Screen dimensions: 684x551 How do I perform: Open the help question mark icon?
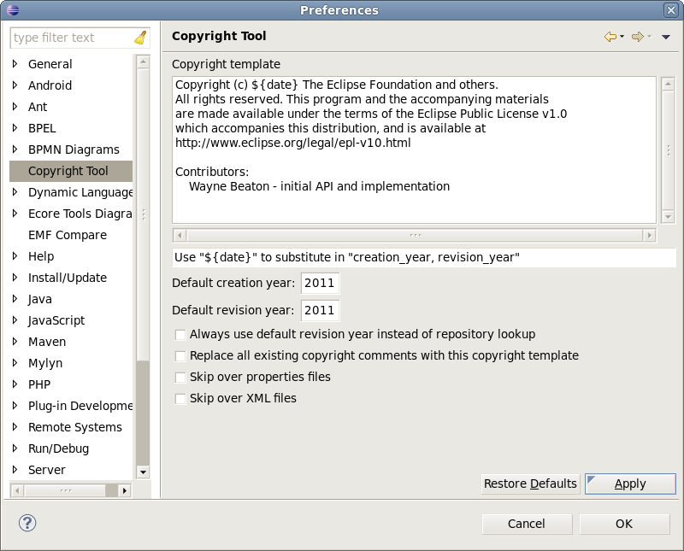point(27,523)
